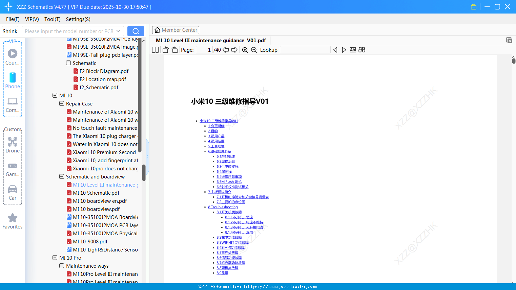516x290 pixels.
Task: Collapse the Schematic and boardview section
Action: pyautogui.click(x=61, y=176)
